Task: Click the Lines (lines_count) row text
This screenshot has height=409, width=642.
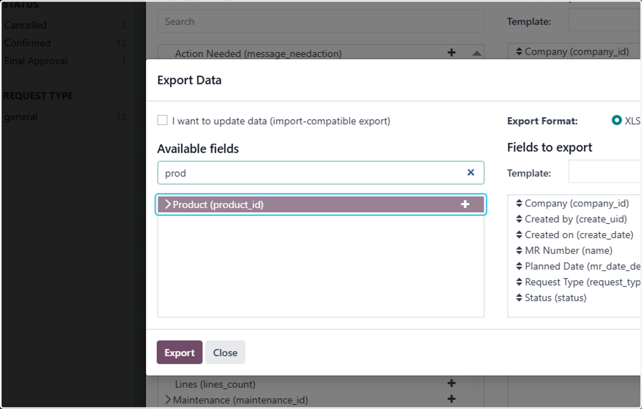Action: point(215,384)
